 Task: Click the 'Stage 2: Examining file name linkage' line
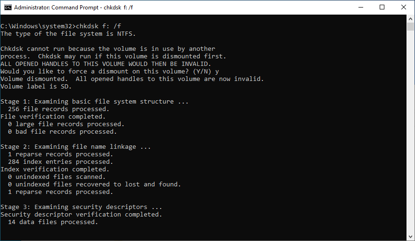75,147
